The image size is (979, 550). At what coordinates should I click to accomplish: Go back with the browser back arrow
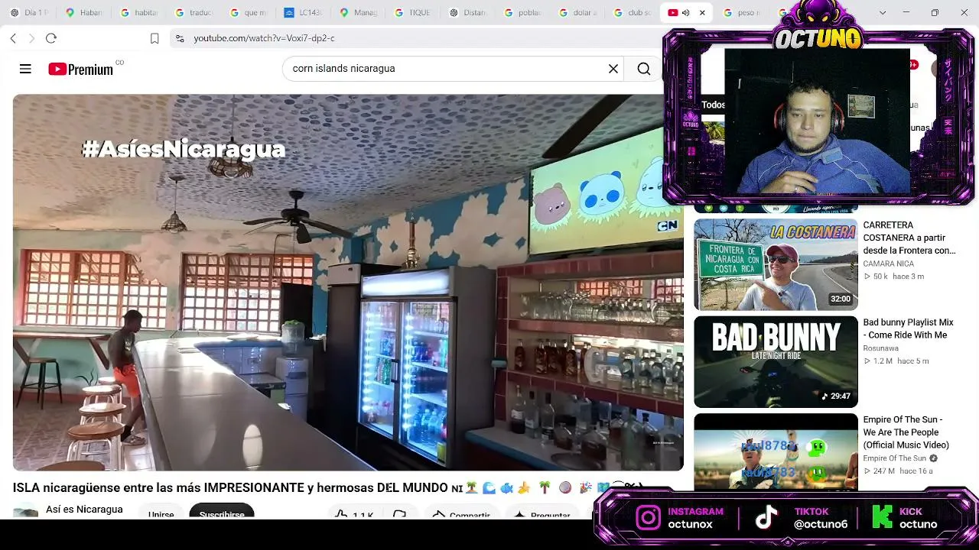pyautogui.click(x=13, y=38)
